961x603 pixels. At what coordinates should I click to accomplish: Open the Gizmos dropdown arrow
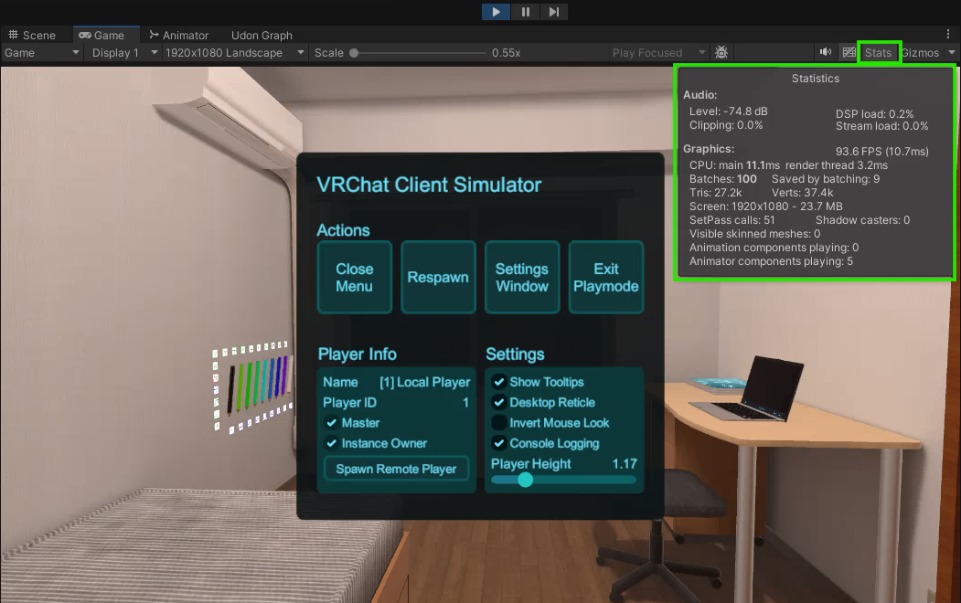[x=951, y=53]
